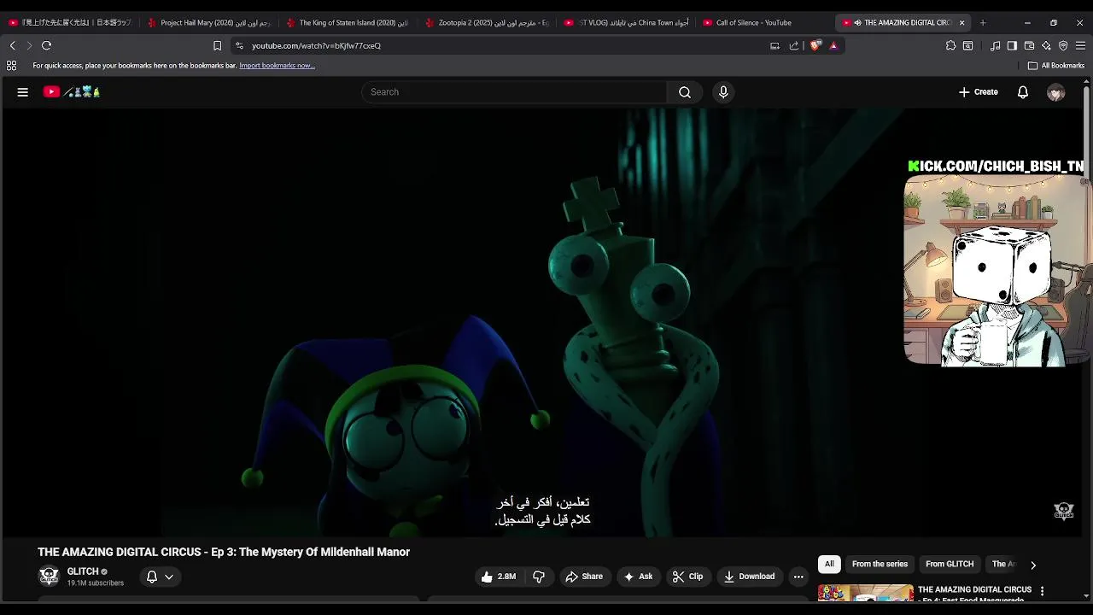This screenshot has width=1093, height=615.
Task: Click the video title text
Action: pos(224,552)
